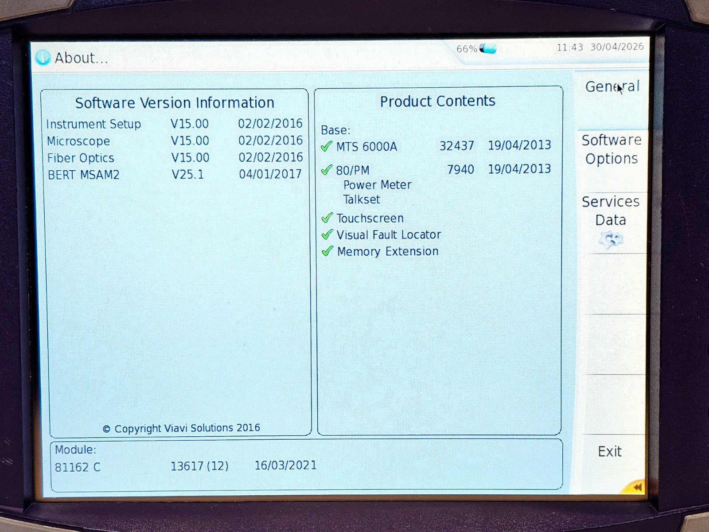Click module date 16/03/2021
Image resolution: width=709 pixels, height=532 pixels.
click(x=286, y=465)
